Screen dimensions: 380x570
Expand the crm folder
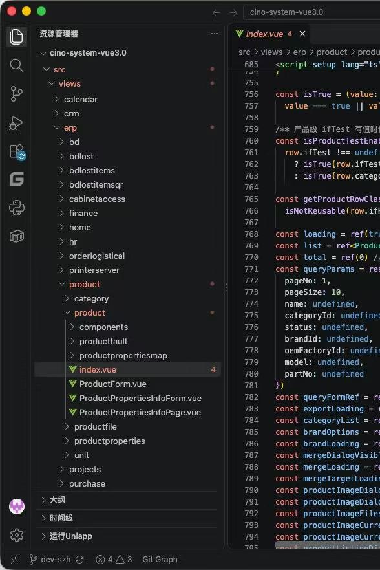[x=128, y=113]
